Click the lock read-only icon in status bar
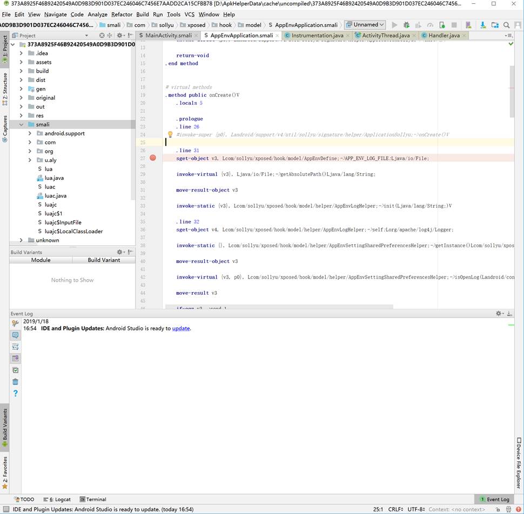524x514 pixels. [498, 509]
